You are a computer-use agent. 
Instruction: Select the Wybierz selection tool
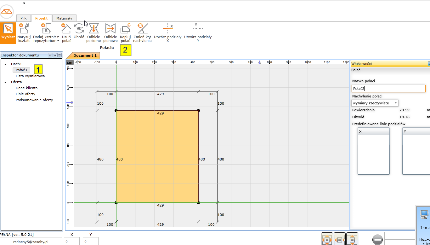8,33
